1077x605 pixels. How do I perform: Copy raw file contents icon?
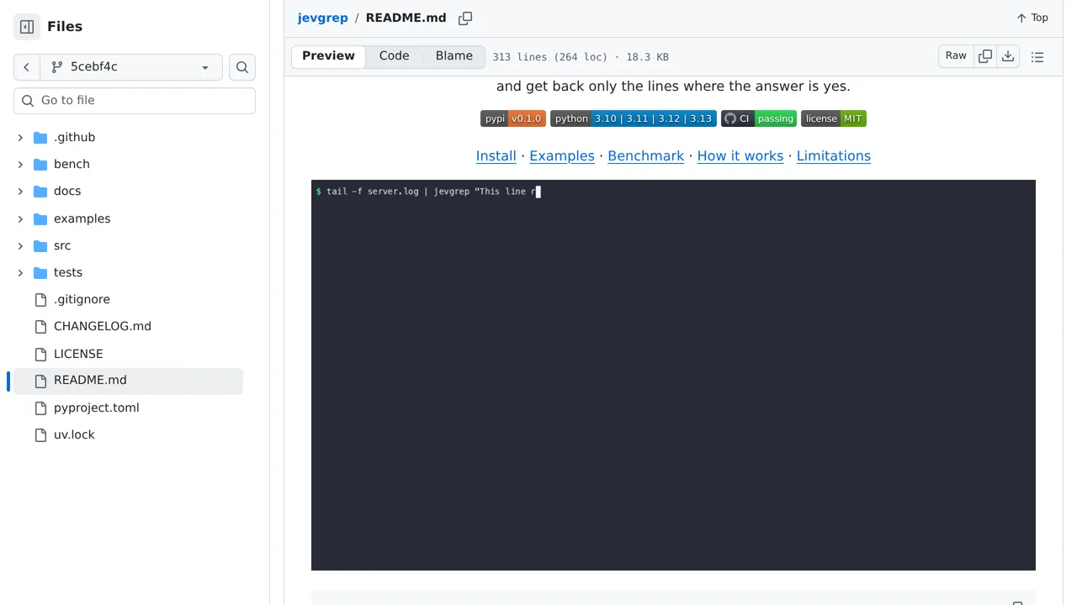(x=985, y=56)
